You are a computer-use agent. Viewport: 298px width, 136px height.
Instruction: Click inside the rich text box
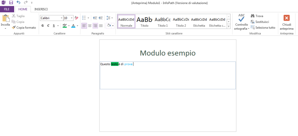coord(168,75)
